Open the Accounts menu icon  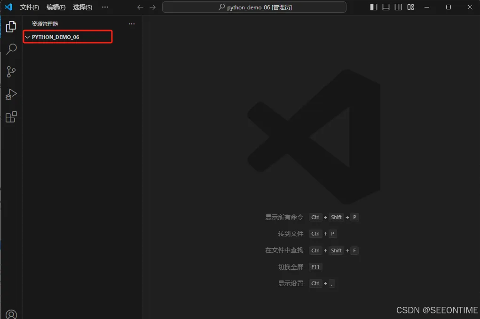11,314
